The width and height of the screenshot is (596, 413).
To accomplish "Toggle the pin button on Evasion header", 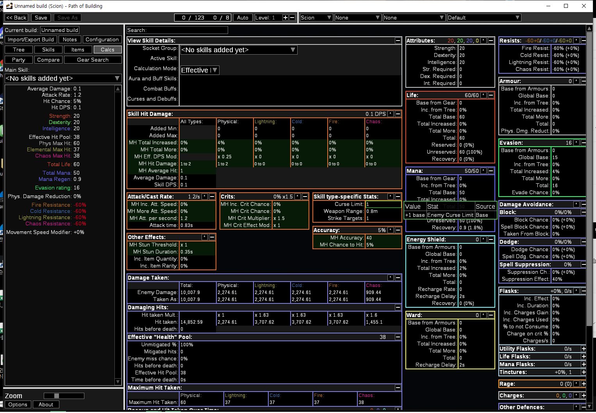I will pyautogui.click(x=576, y=143).
